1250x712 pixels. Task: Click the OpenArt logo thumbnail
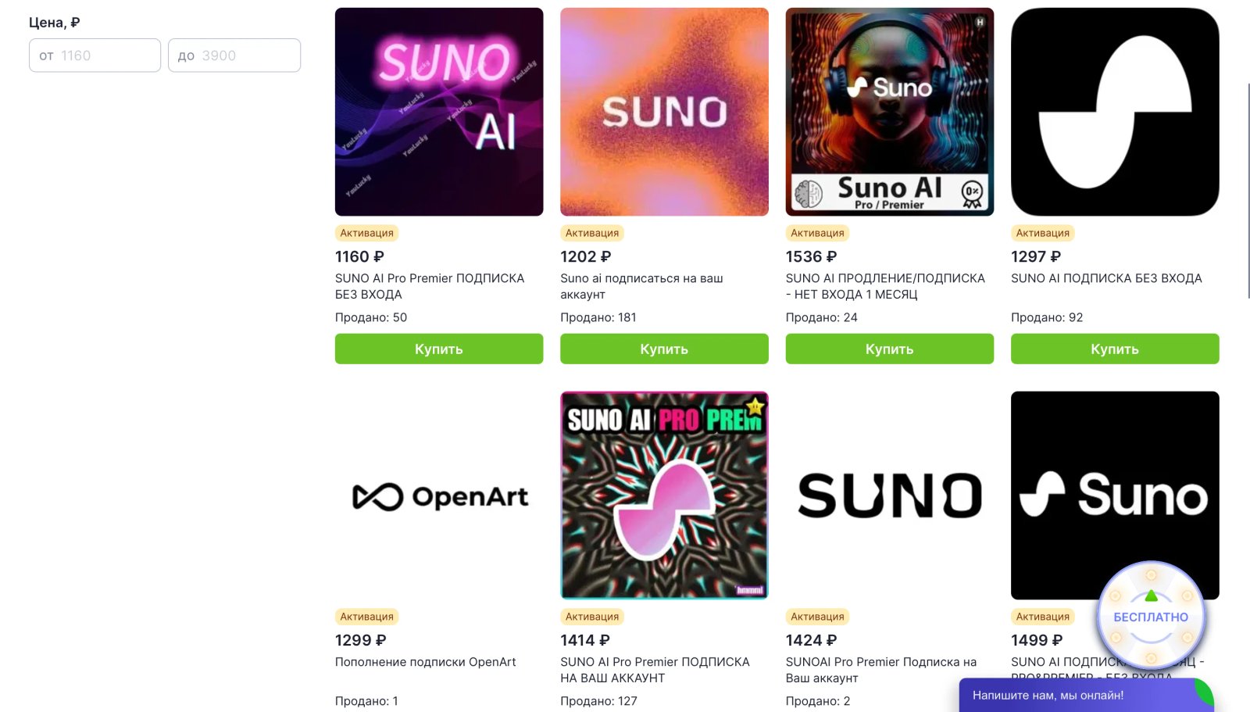click(x=438, y=496)
